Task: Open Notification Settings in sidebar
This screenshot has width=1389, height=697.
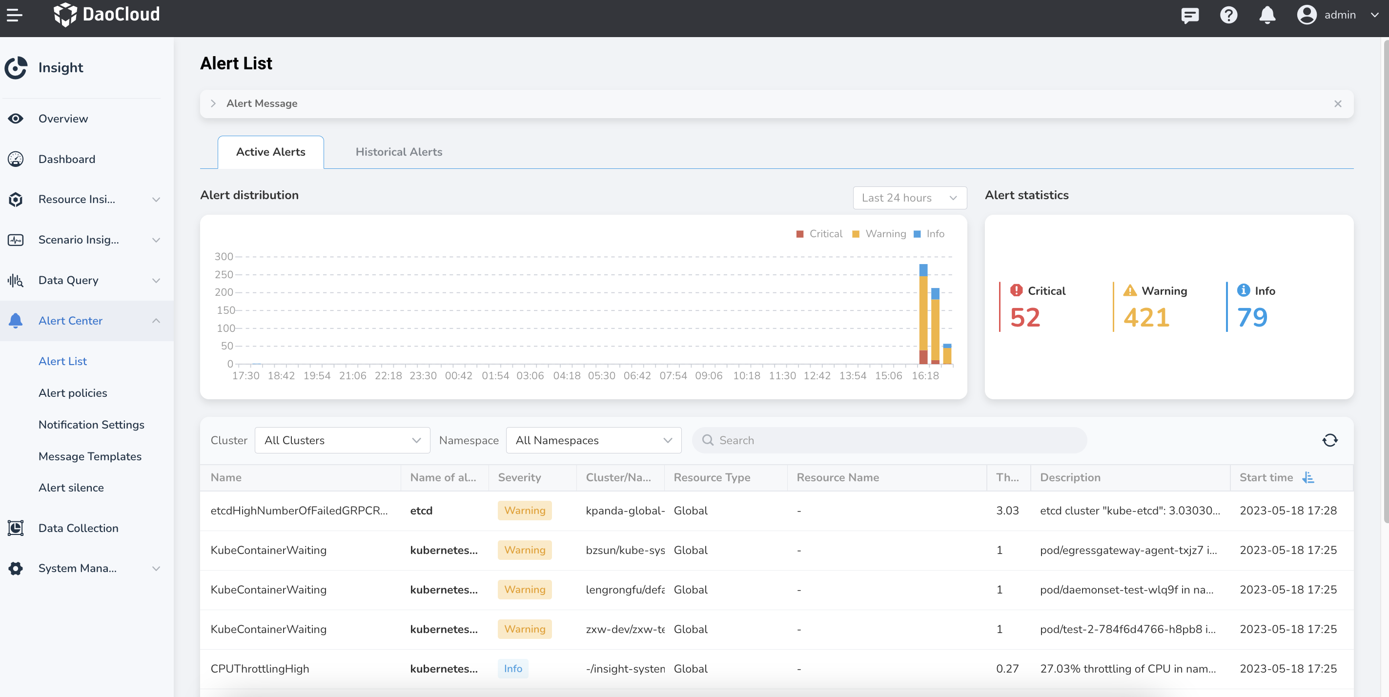Action: pyautogui.click(x=92, y=425)
